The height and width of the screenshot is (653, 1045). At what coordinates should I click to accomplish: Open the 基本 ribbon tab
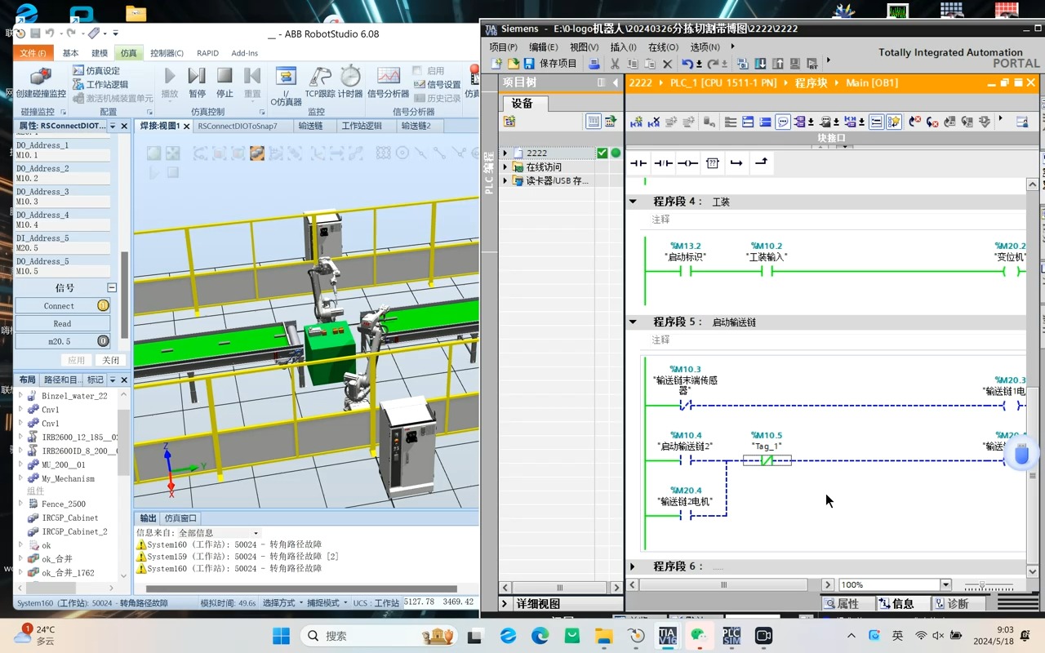pyautogui.click(x=71, y=53)
